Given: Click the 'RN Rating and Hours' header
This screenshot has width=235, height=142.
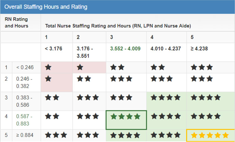Looking at the screenshot, I should click(x=16, y=23).
